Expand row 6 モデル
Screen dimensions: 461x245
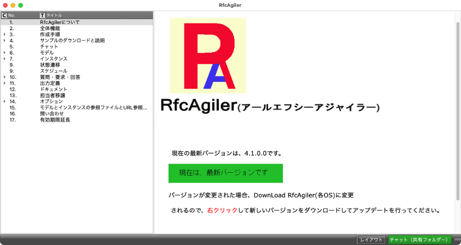[4, 53]
